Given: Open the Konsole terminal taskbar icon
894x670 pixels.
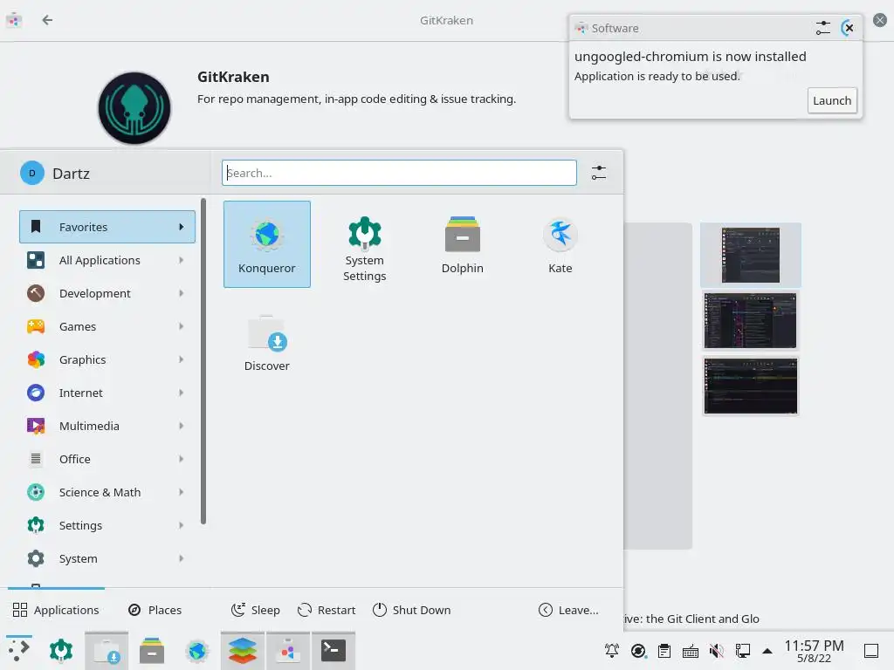Looking at the screenshot, I should click(334, 650).
